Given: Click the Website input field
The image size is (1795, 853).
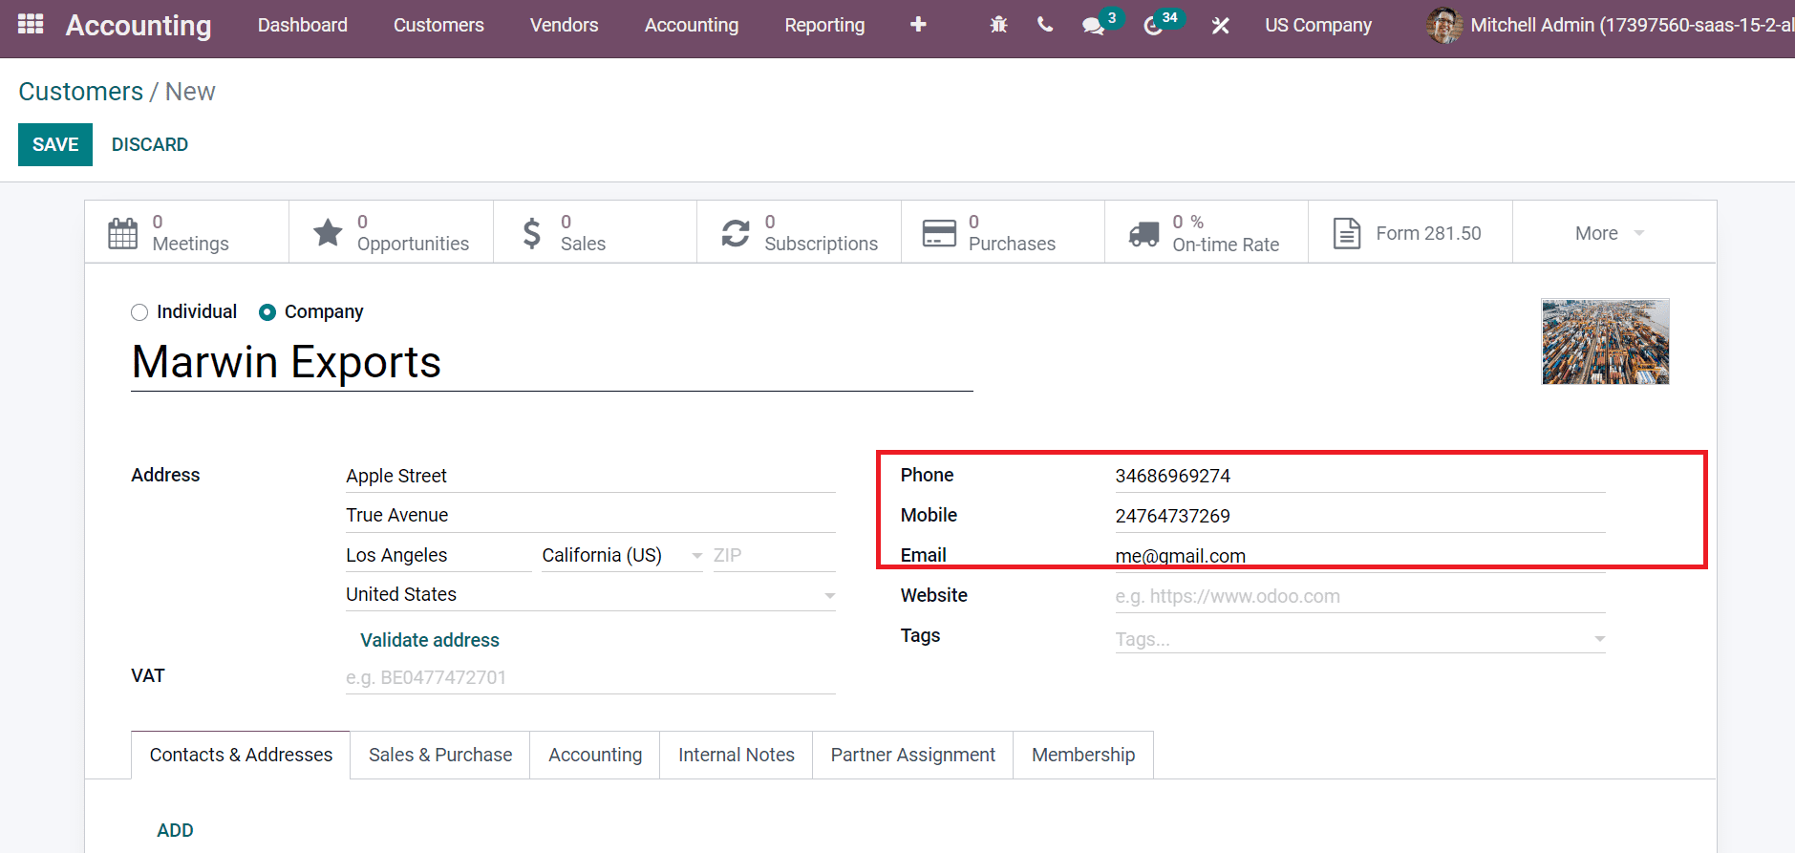Looking at the screenshot, I should click(x=1360, y=596).
